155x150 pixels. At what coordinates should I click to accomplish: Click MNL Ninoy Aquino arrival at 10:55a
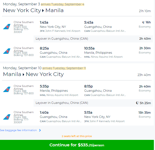coord(103,57)
